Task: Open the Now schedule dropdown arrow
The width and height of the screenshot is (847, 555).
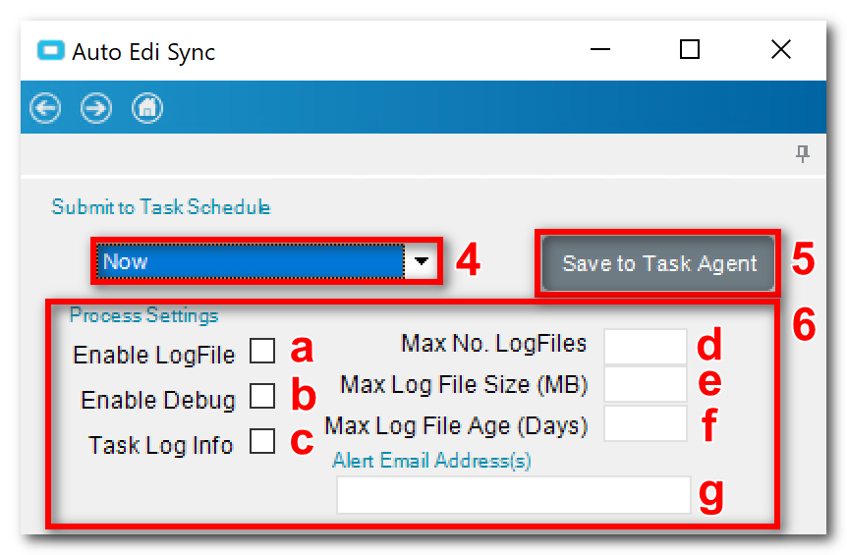Action: point(421,261)
